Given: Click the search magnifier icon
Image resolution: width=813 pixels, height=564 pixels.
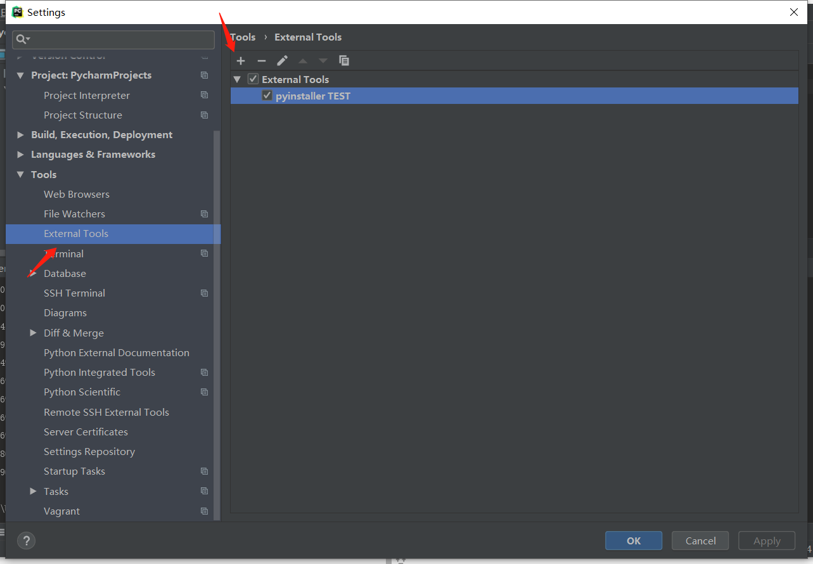Looking at the screenshot, I should click(x=23, y=39).
